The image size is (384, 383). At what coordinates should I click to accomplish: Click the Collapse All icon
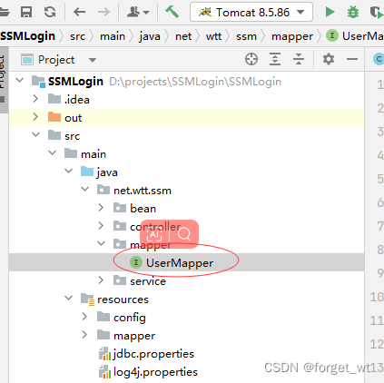[x=299, y=59]
